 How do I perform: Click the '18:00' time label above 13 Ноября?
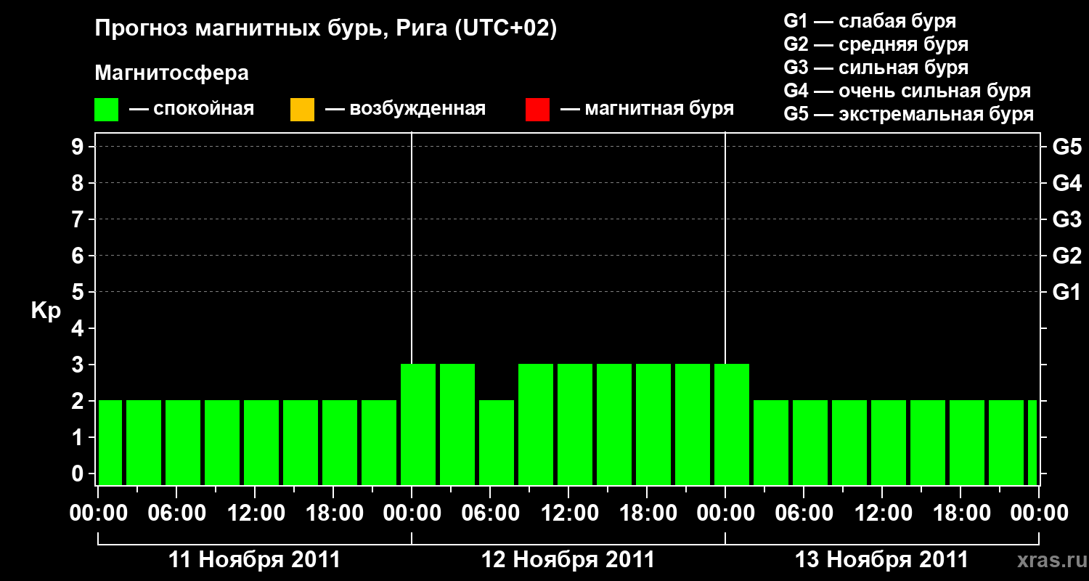960,513
